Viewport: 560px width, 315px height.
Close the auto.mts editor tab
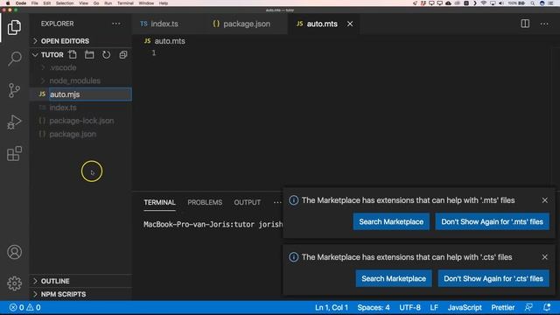coord(350,24)
